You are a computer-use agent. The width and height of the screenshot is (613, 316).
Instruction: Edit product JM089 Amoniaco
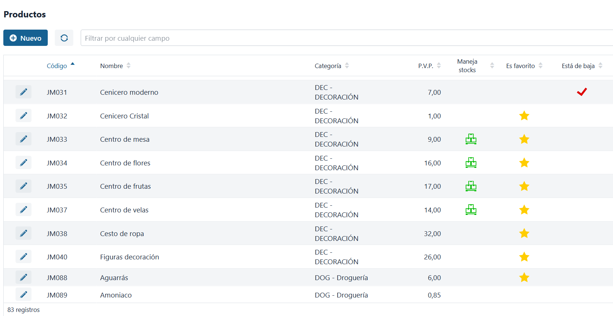point(23,295)
